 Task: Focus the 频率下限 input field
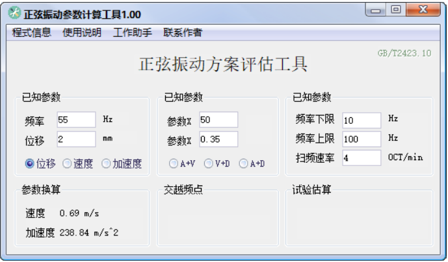[361, 121]
